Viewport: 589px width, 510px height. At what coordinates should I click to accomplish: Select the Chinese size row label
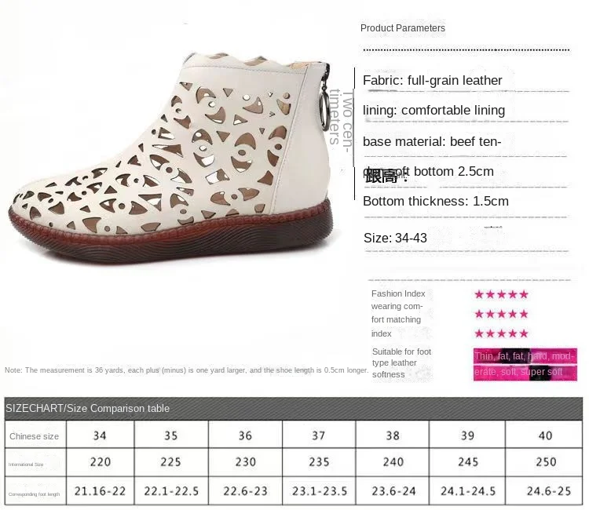35,436
